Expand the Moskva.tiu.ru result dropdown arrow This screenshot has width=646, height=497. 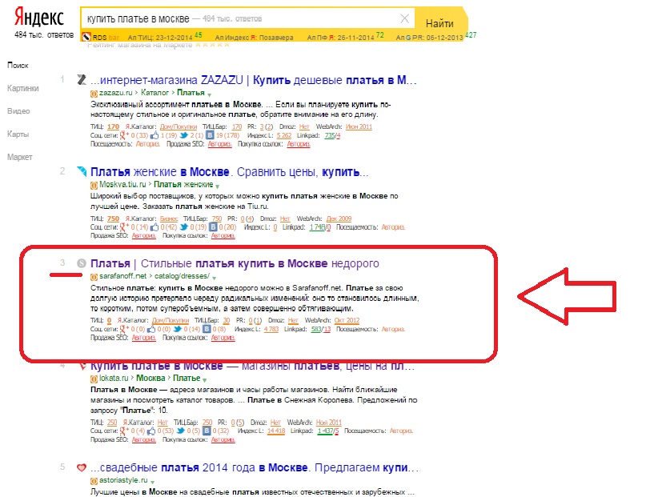click(x=218, y=186)
